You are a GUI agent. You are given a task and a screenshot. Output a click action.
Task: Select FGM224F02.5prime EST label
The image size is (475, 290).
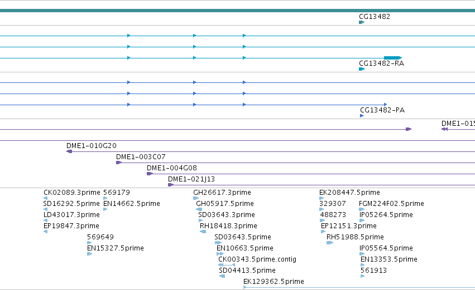click(391, 204)
